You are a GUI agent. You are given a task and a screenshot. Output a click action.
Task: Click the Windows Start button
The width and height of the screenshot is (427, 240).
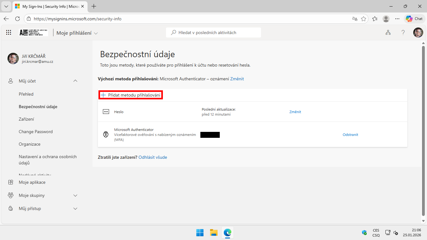pyautogui.click(x=200, y=232)
